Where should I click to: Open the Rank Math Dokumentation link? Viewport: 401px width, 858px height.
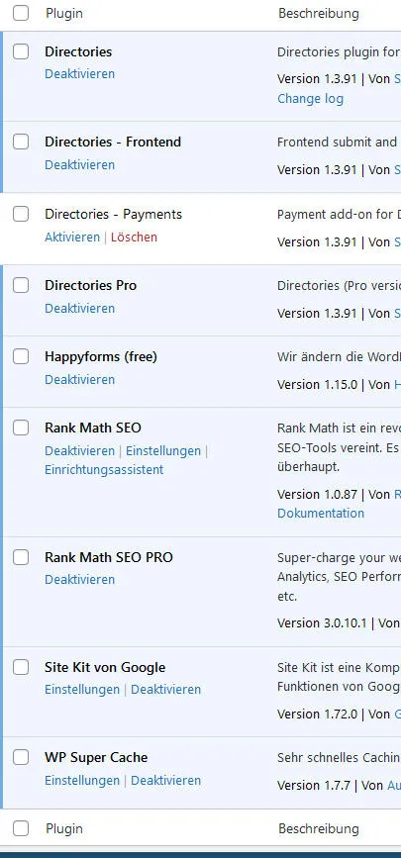321,514
